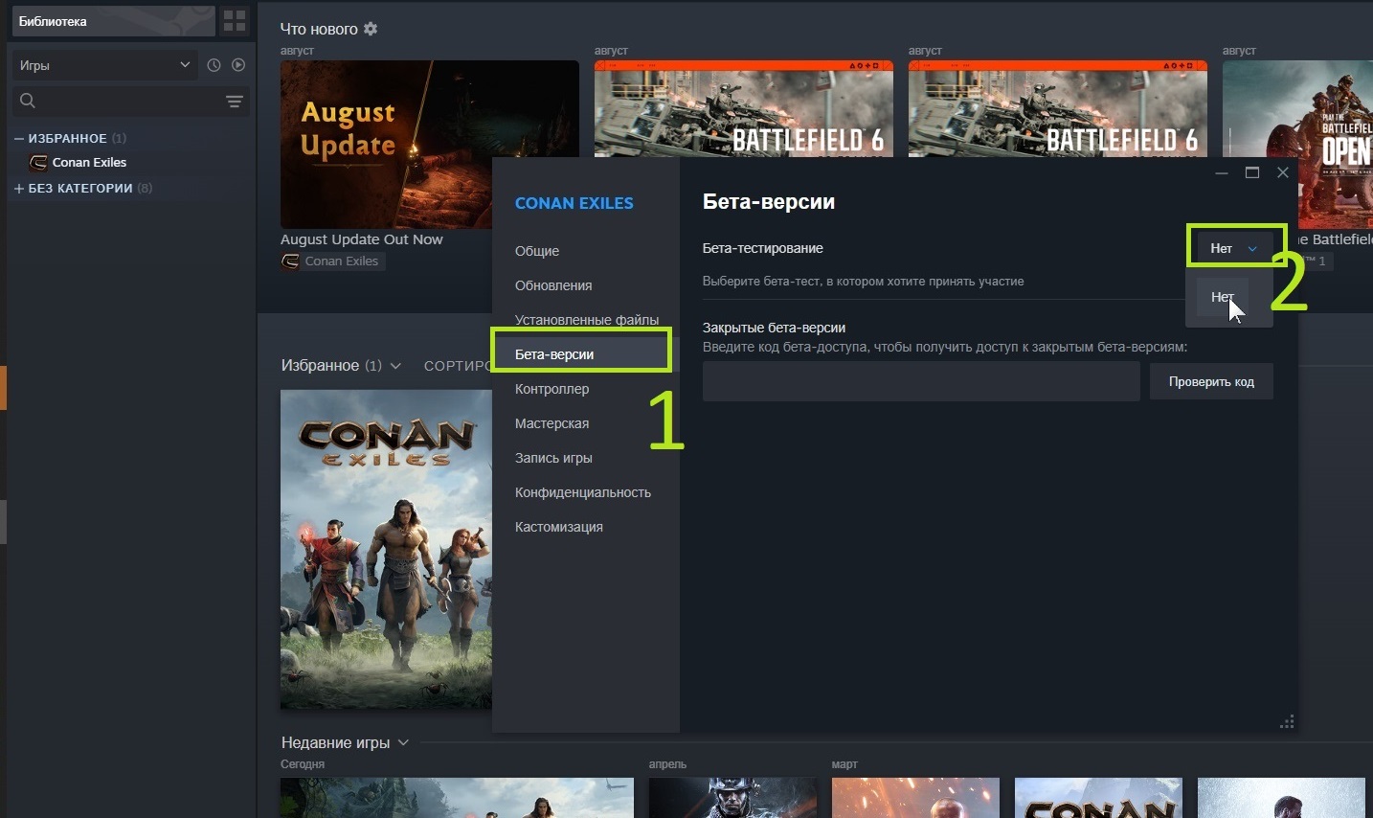Expand the Недавние игры shelf dropdown
This screenshot has height=818, width=1373.
403,742
